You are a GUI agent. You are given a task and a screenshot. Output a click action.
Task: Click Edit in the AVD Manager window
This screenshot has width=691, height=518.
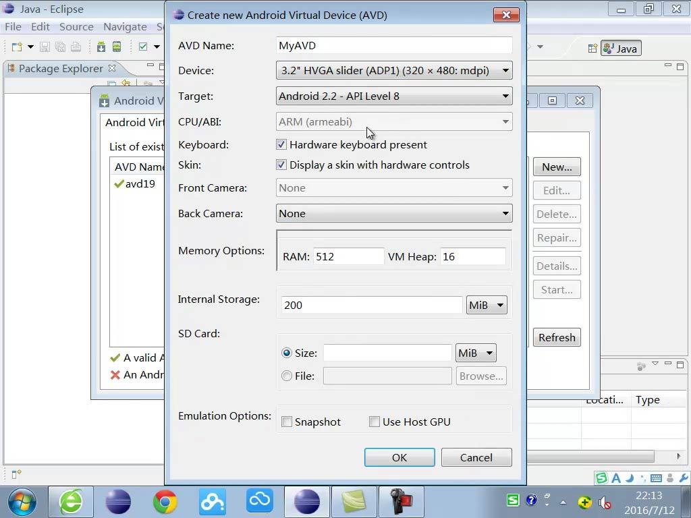557,190
